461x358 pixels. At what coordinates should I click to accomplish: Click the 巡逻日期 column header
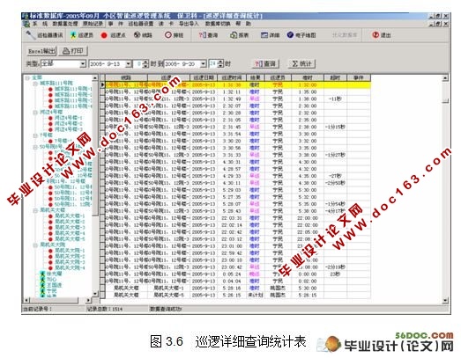coord(204,77)
